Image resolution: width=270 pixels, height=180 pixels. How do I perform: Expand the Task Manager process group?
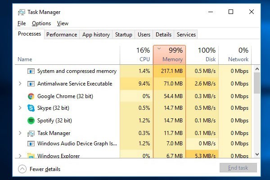pyautogui.click(x=20, y=133)
